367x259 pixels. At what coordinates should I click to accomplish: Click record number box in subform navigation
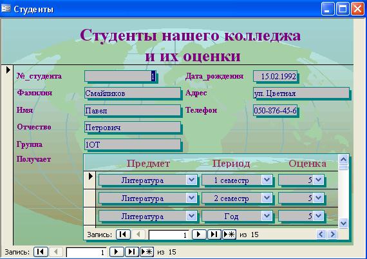[x=169, y=235]
